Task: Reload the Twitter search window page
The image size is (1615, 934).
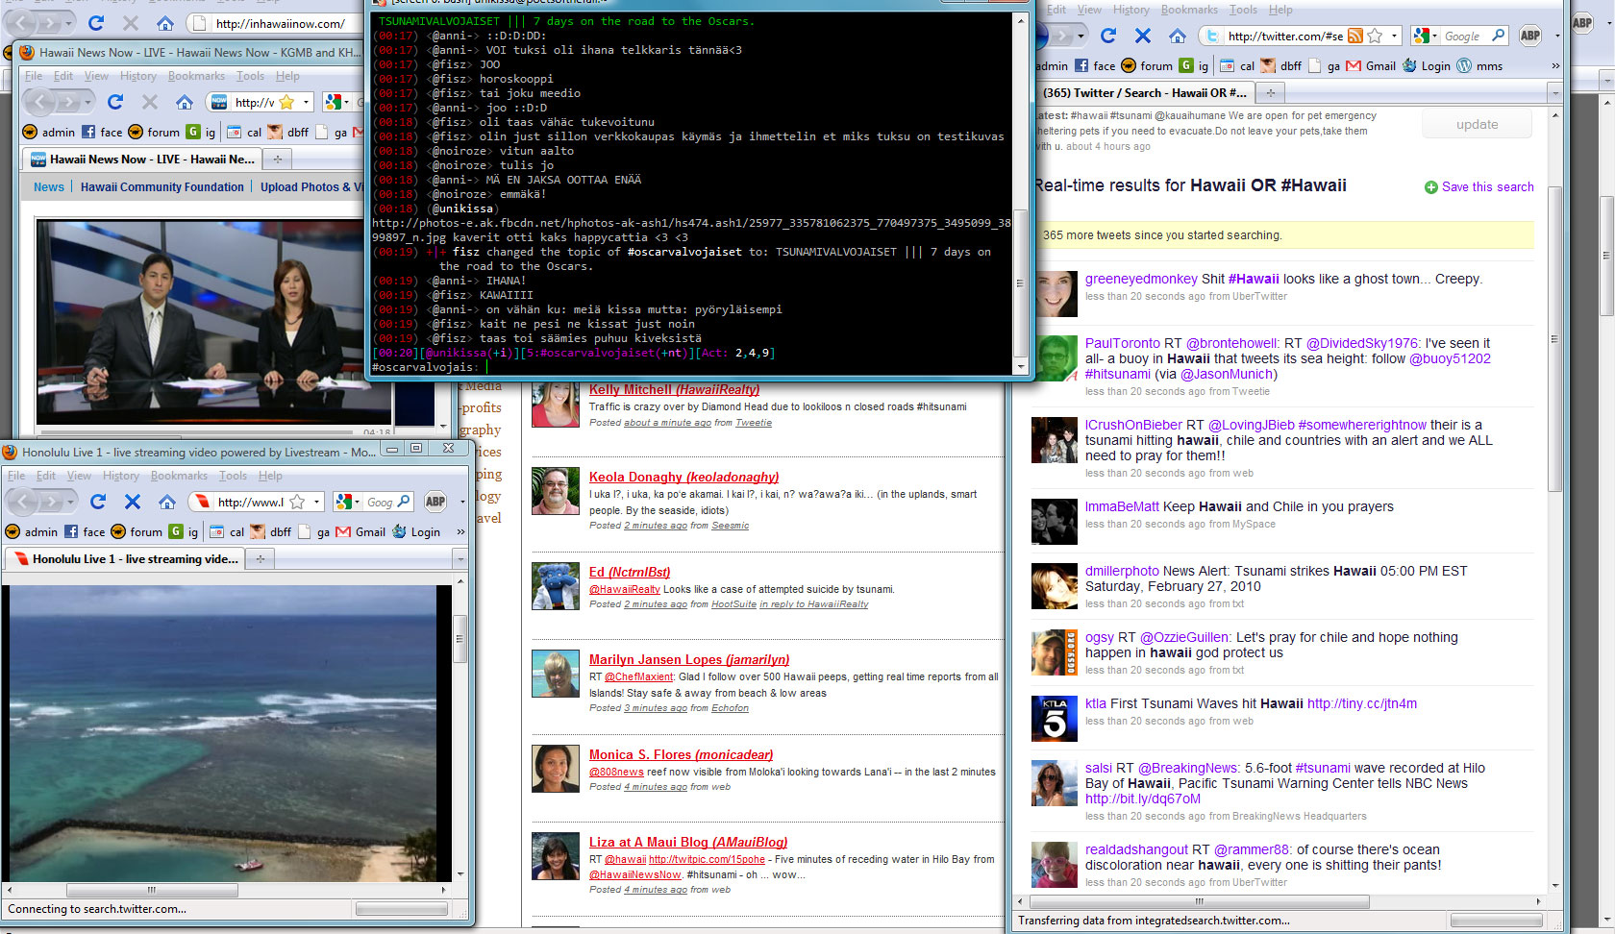Action: coord(1108,36)
